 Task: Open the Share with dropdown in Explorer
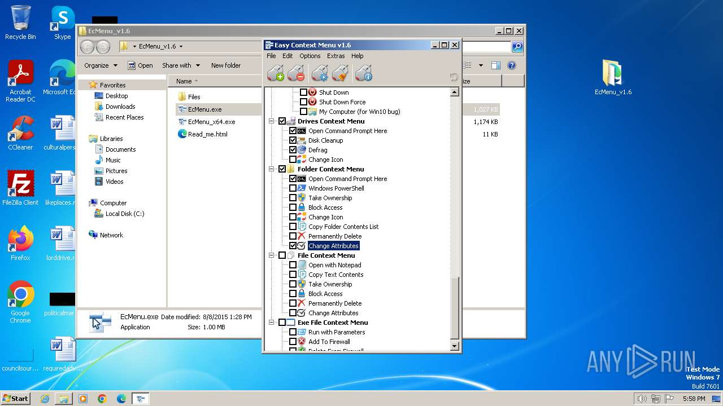click(181, 65)
